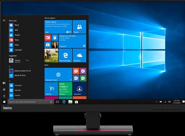Open the People tile
The height and width of the screenshot is (136, 185).
(x=79, y=27)
